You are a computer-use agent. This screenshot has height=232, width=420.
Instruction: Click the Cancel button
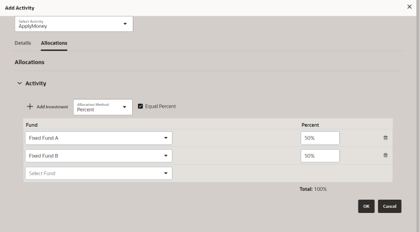[390, 207]
